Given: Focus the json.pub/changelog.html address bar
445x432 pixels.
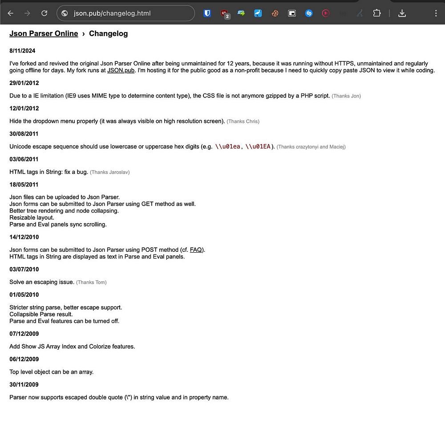Looking at the screenshot, I should coord(126,13).
